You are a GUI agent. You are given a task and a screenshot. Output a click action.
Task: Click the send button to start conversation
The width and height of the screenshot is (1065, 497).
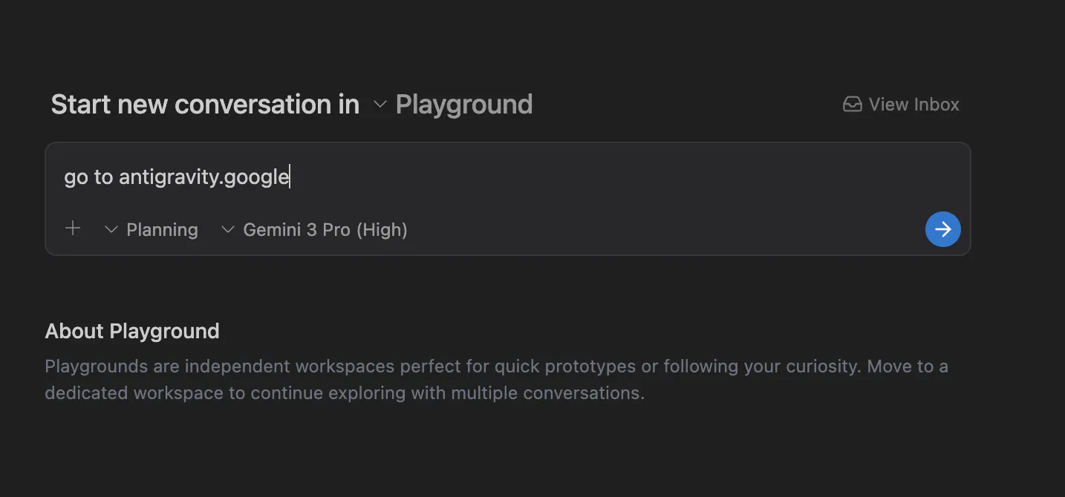point(942,229)
